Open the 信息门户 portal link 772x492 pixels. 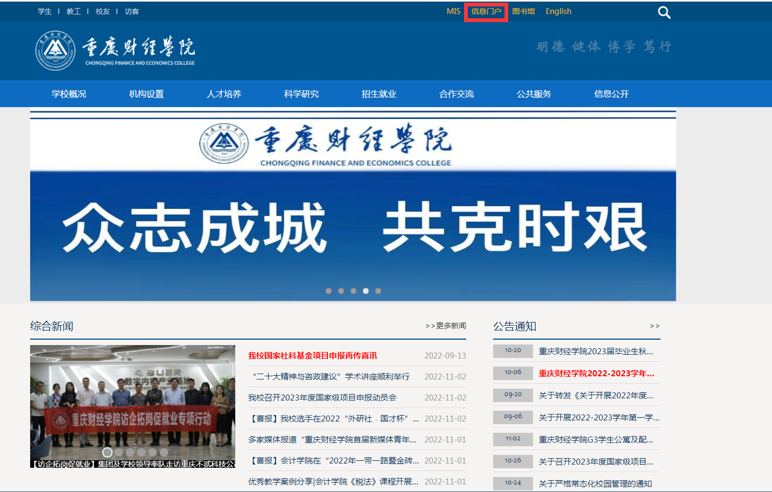486,11
